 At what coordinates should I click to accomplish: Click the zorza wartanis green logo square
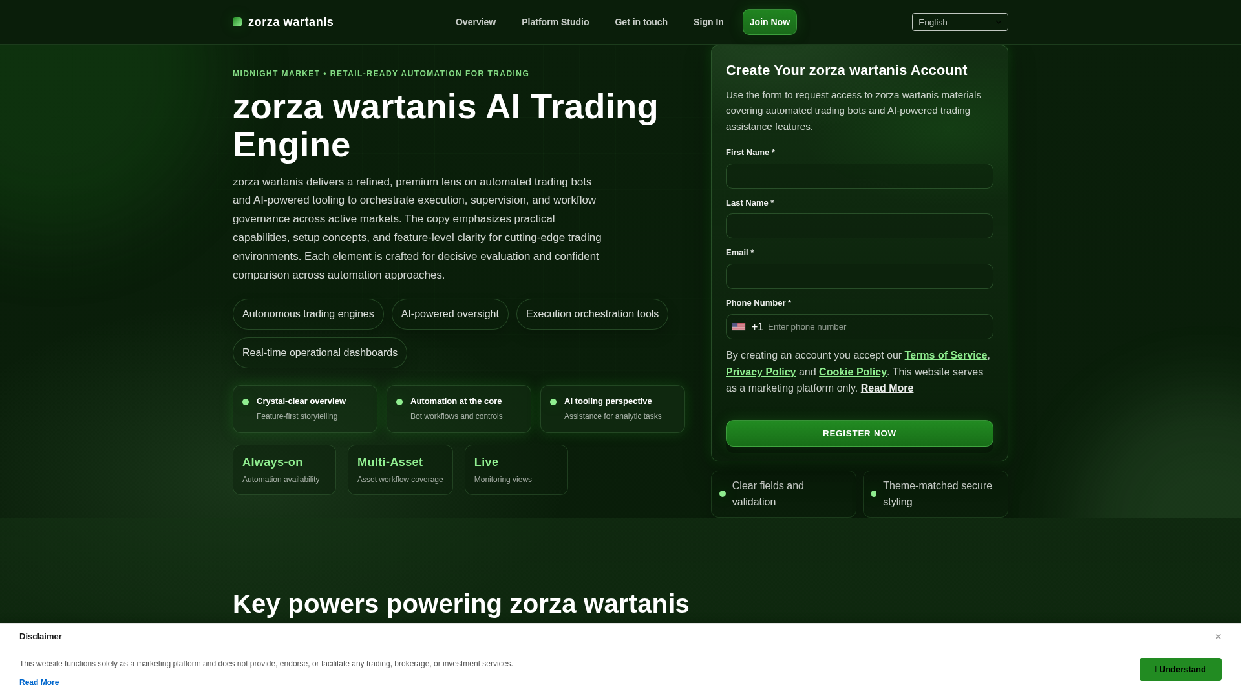[237, 22]
